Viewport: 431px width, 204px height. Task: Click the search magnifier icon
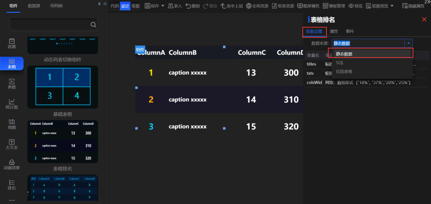(x=93, y=25)
